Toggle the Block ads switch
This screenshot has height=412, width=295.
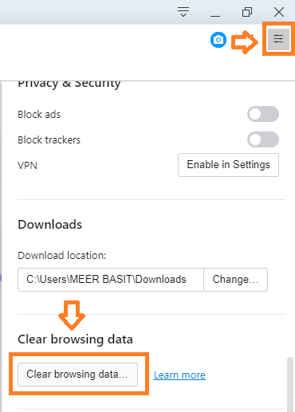click(x=263, y=114)
